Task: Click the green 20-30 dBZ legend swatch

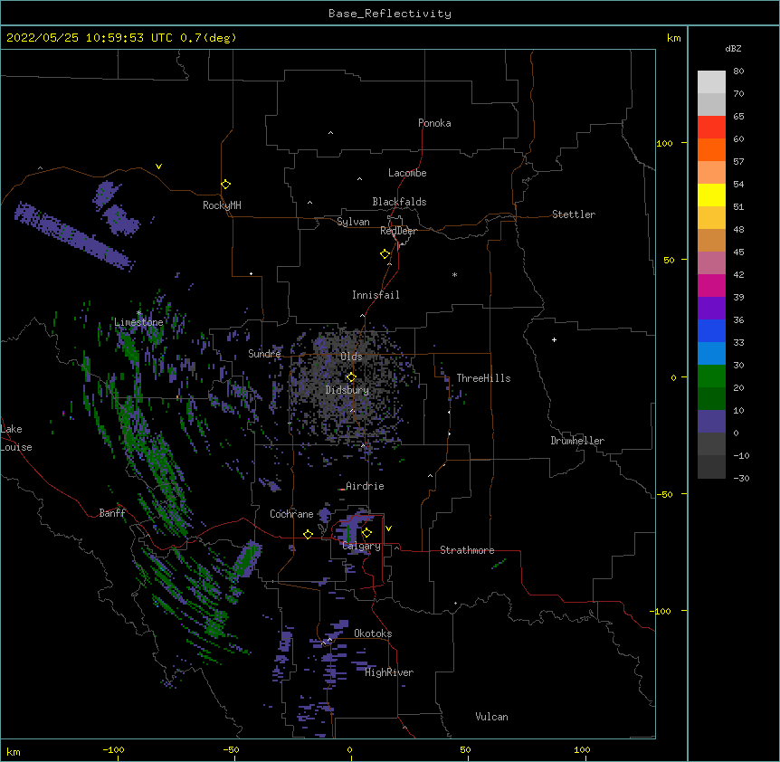Action: point(711,376)
